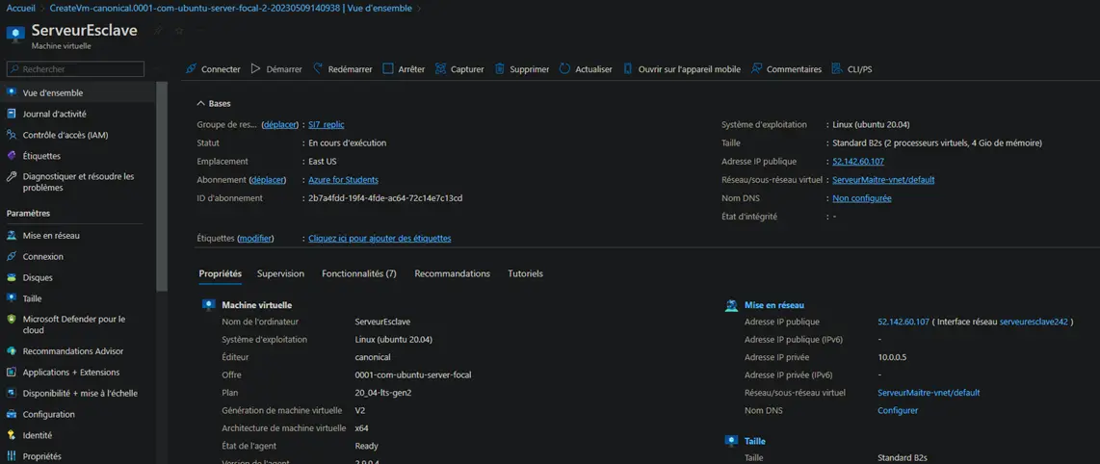Screen dimensions: 1100x464
Task: Click the sidebar vertical scrollbar
Action: click(x=162, y=186)
